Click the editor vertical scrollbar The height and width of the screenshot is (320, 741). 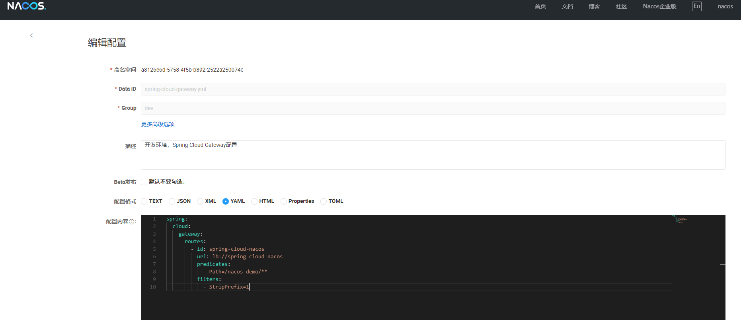coord(723,264)
